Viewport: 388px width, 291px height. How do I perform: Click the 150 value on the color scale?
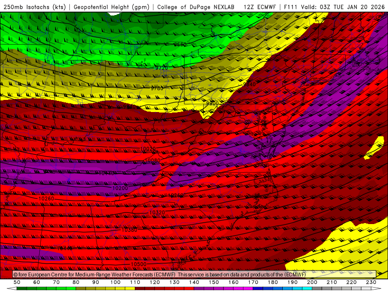(214, 282)
